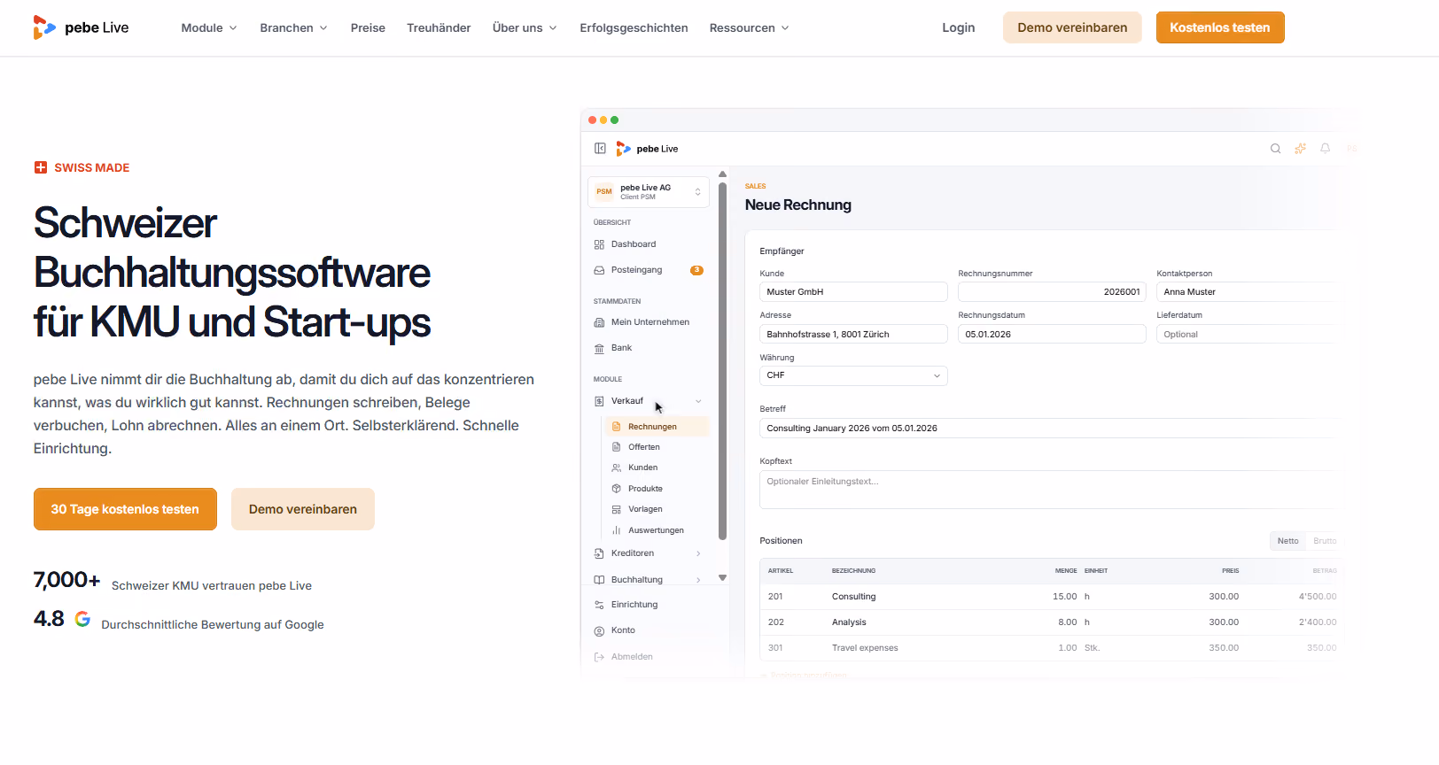Click the Vorlagen template icon

pyautogui.click(x=616, y=509)
